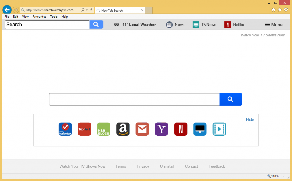
Task: Minimize the browser window
Action: click(x=269, y=3)
